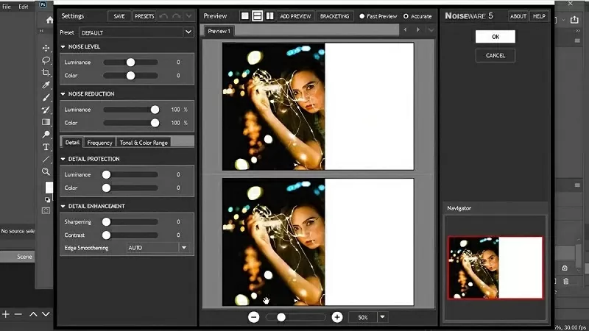Image resolution: width=589 pixels, height=331 pixels.
Task: Switch to vertical split preview layout
Action: point(269,15)
